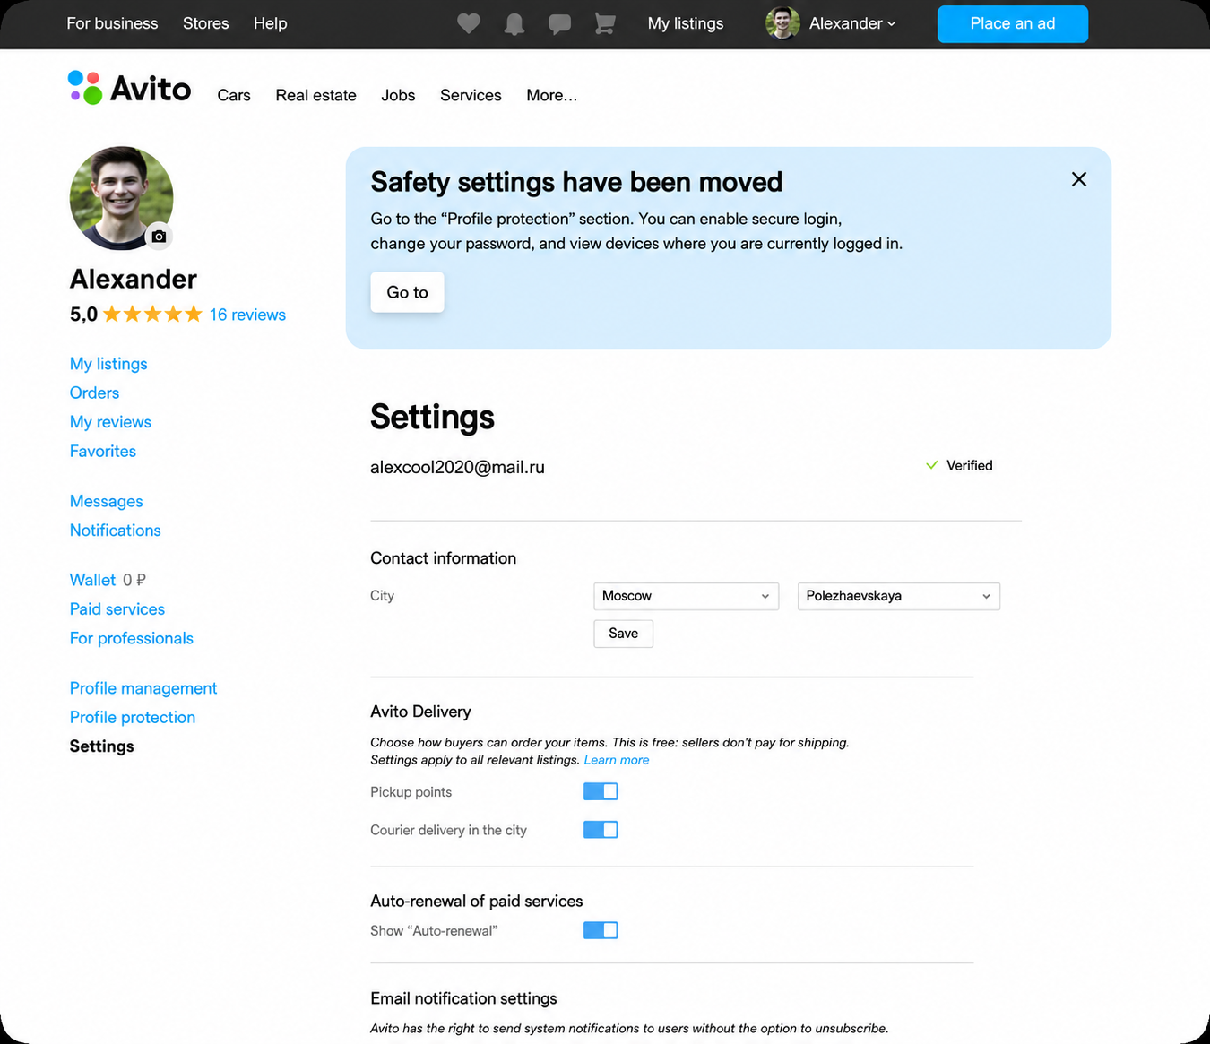Toggle the Pickup points switch
Screen dimensions: 1210x1044
click(601, 791)
